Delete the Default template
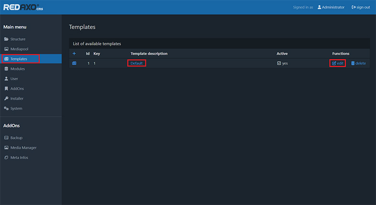The width and height of the screenshot is (376, 205). 358,63
